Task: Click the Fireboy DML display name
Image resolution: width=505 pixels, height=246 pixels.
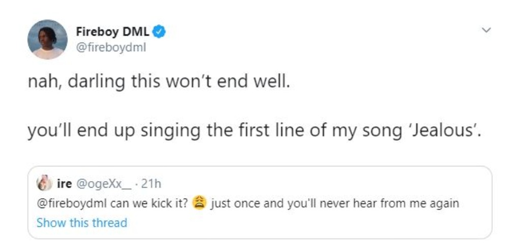Action: coord(112,31)
